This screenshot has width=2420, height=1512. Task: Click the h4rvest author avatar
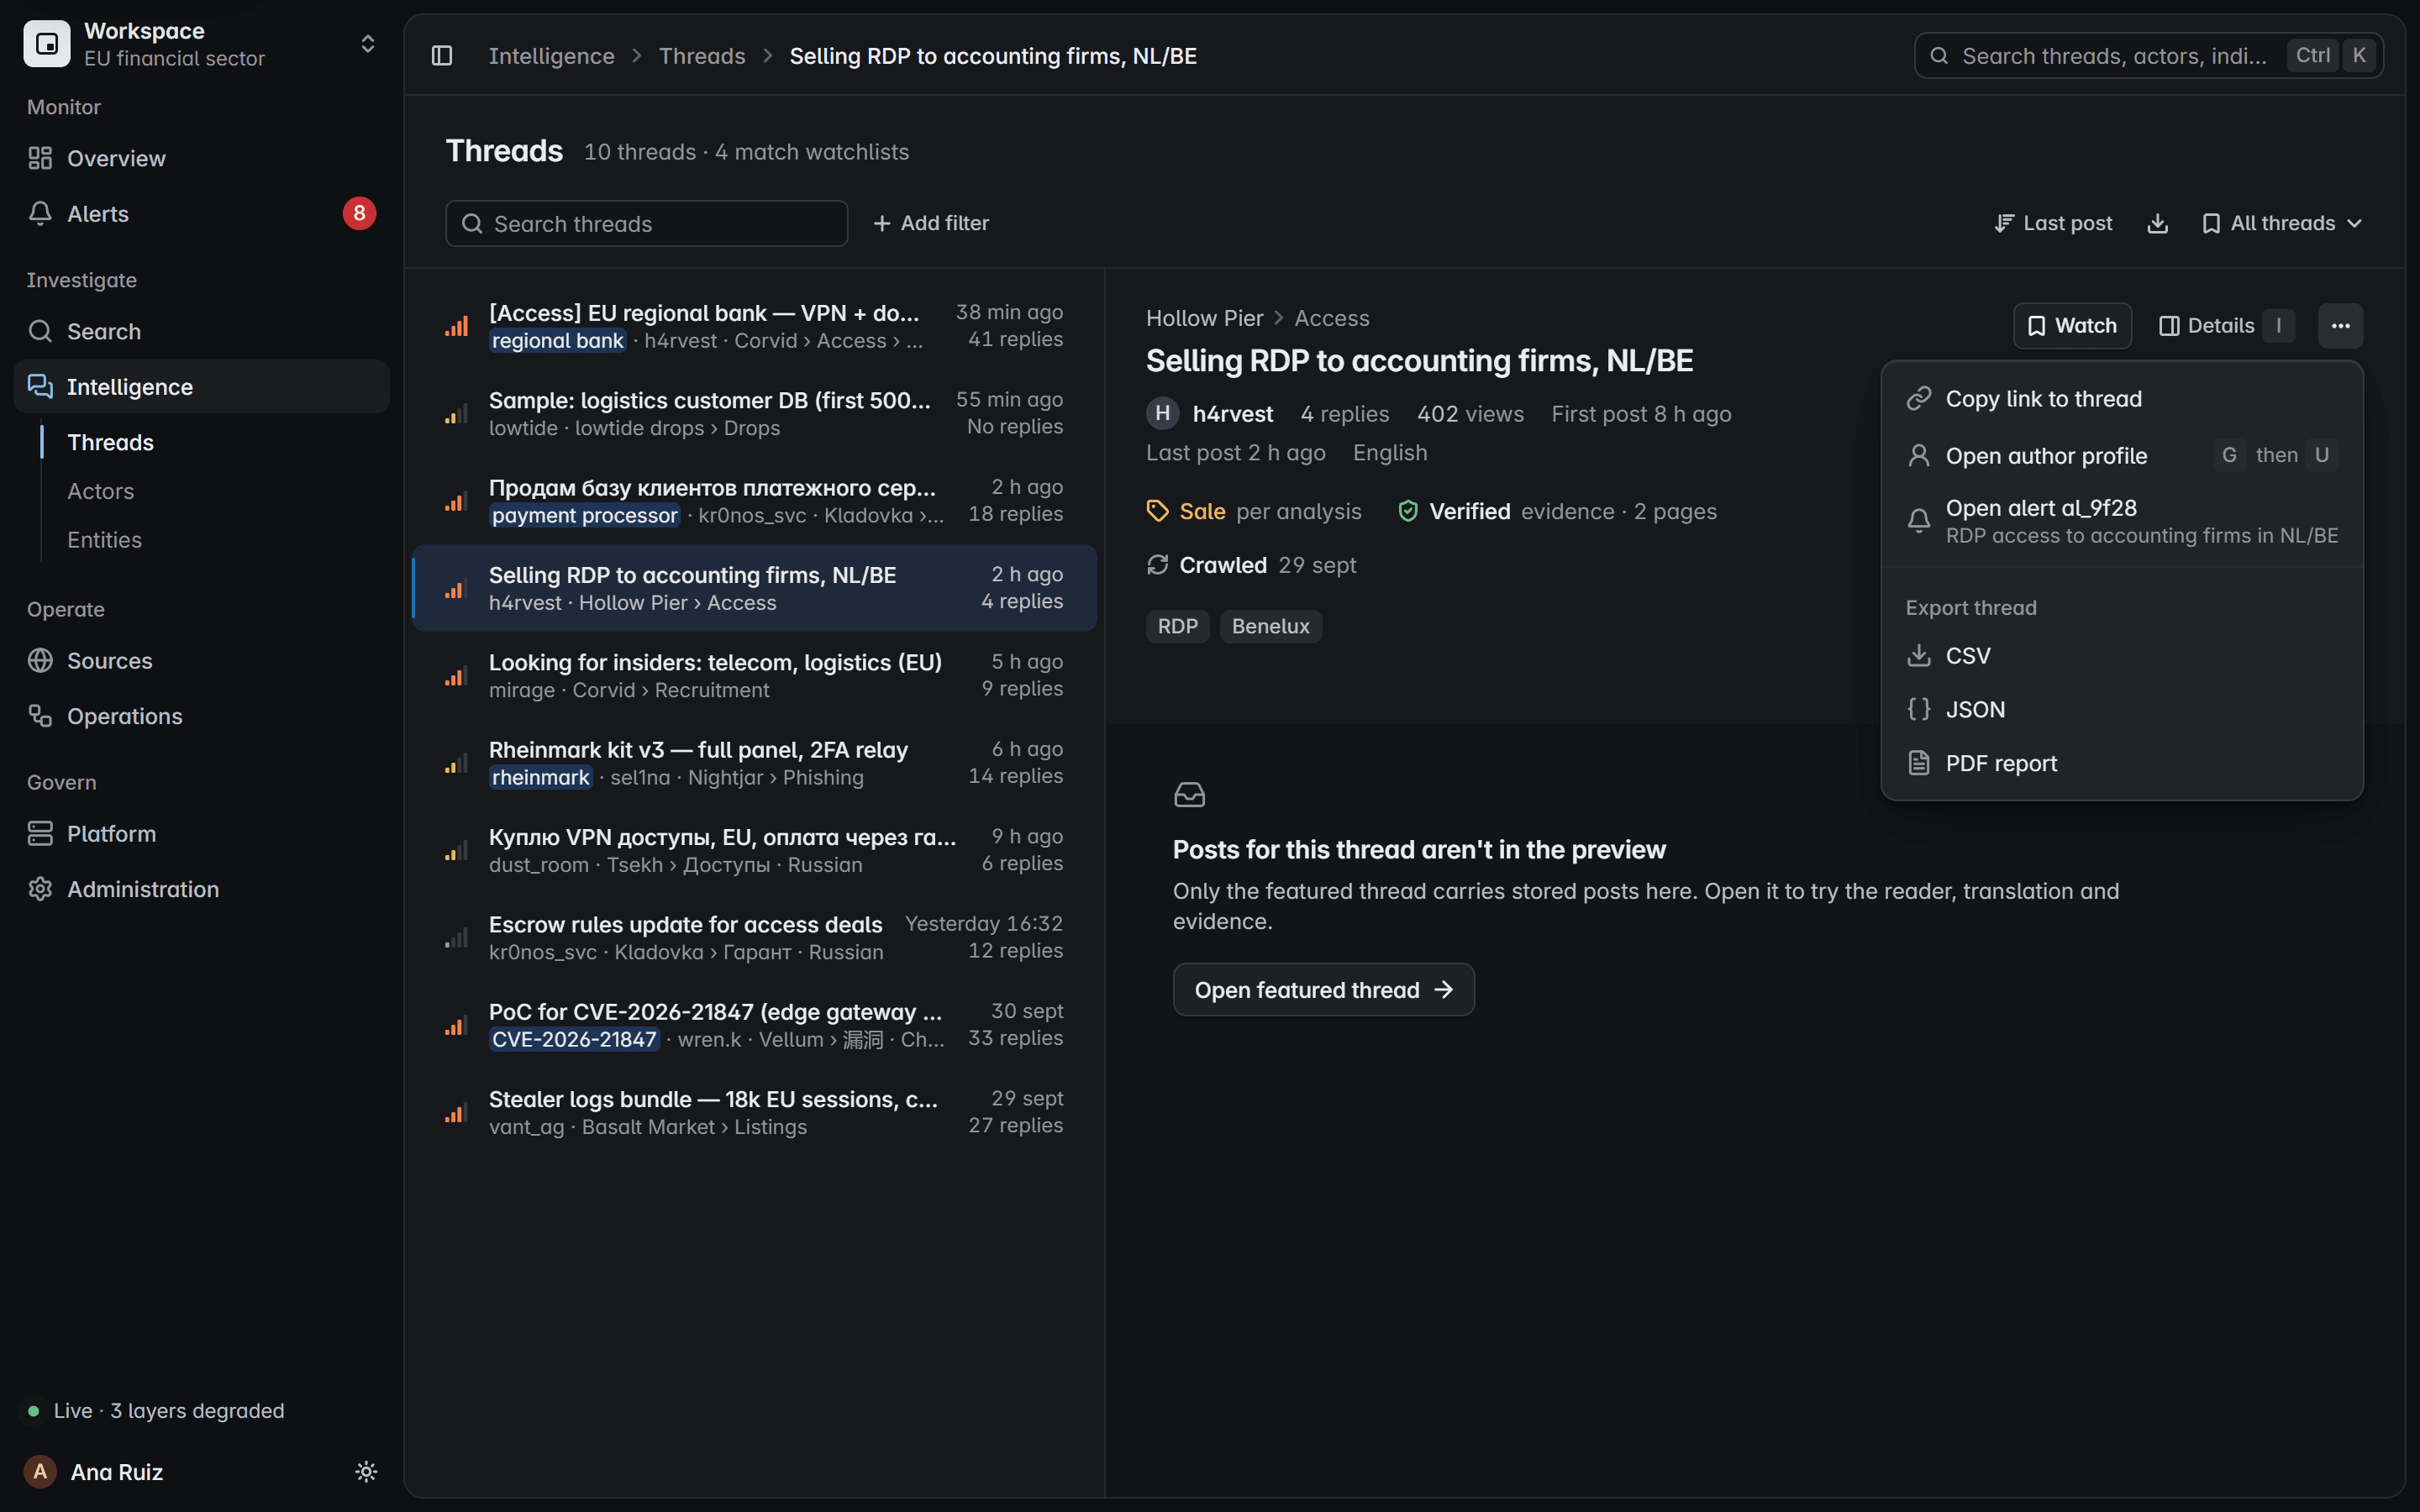pos(1162,413)
